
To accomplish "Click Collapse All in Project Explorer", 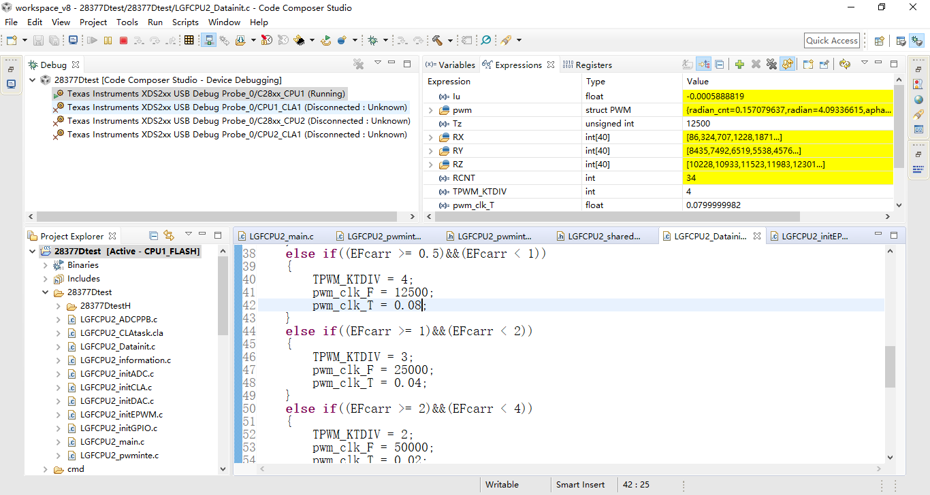I will tap(154, 236).
